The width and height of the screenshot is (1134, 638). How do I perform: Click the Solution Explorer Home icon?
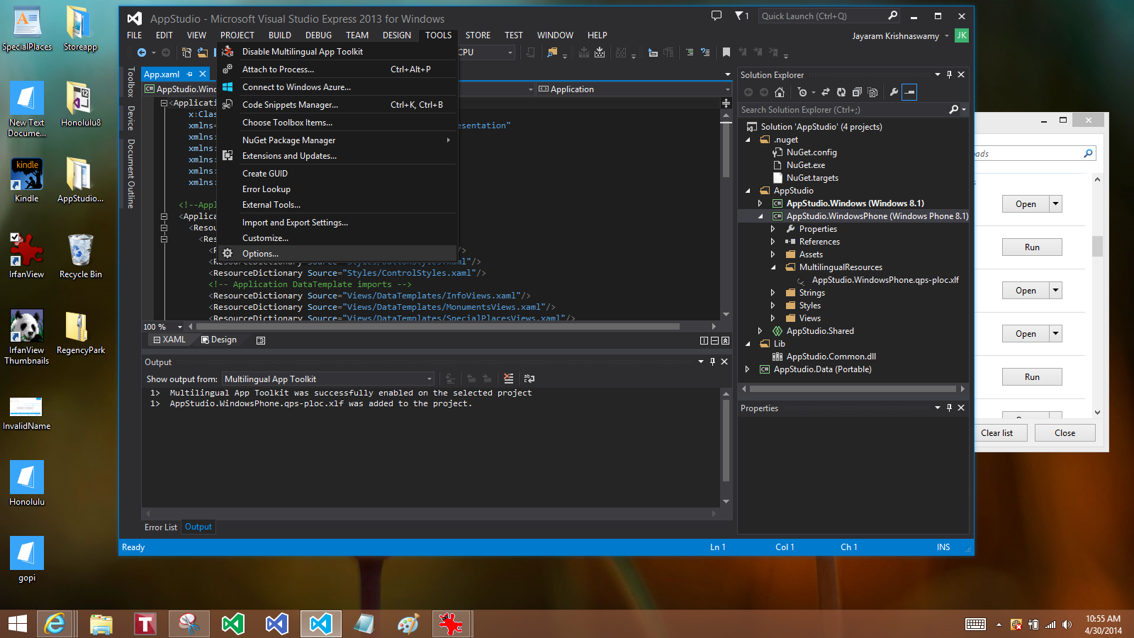[780, 92]
